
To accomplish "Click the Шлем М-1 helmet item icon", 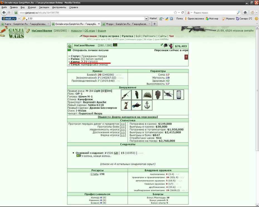I will [147, 95].
